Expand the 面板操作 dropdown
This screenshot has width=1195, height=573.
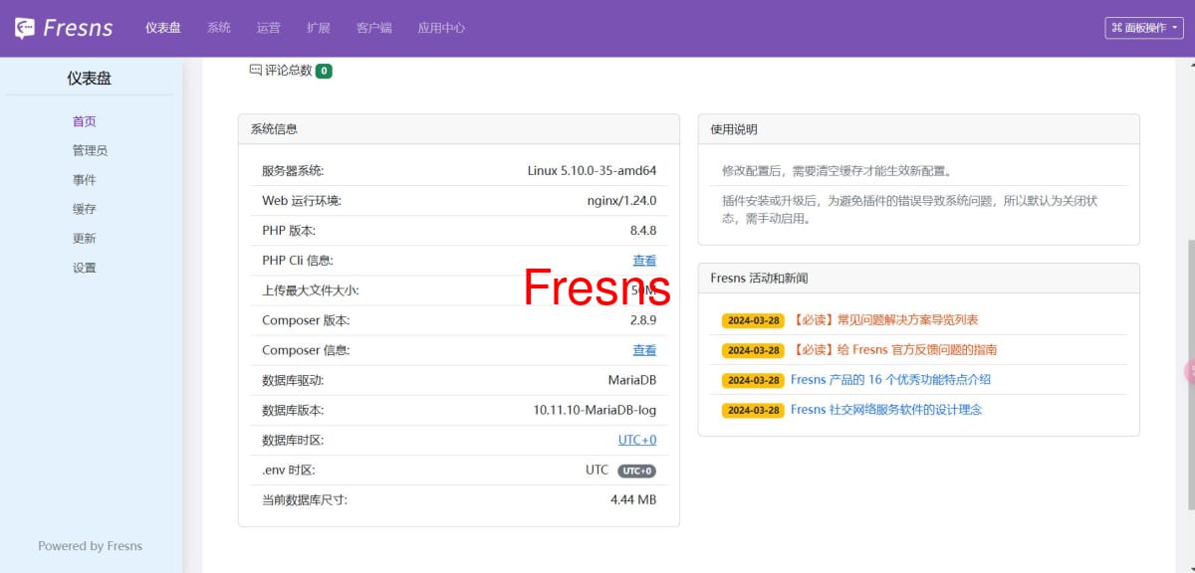[1143, 28]
